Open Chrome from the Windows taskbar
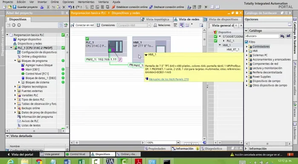This screenshot has width=298, height=164. tap(39, 161)
